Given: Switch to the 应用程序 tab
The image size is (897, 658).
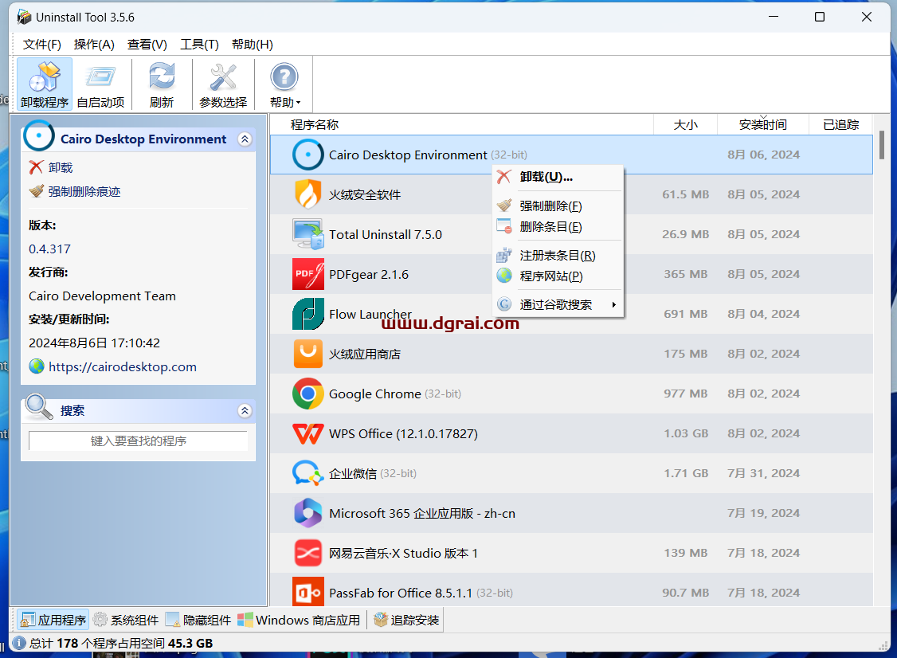Looking at the screenshot, I should pyautogui.click(x=53, y=620).
